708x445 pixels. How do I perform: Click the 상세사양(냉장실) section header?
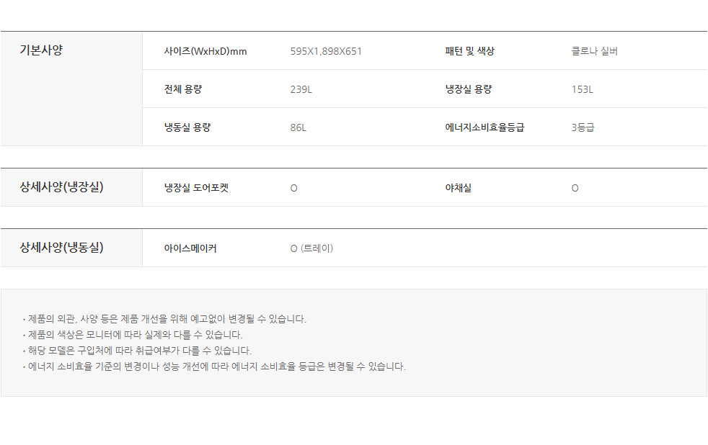tap(61, 187)
